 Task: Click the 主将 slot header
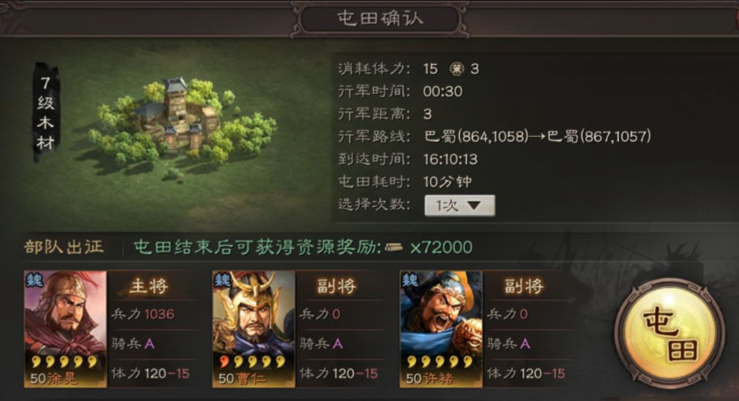[x=148, y=285]
